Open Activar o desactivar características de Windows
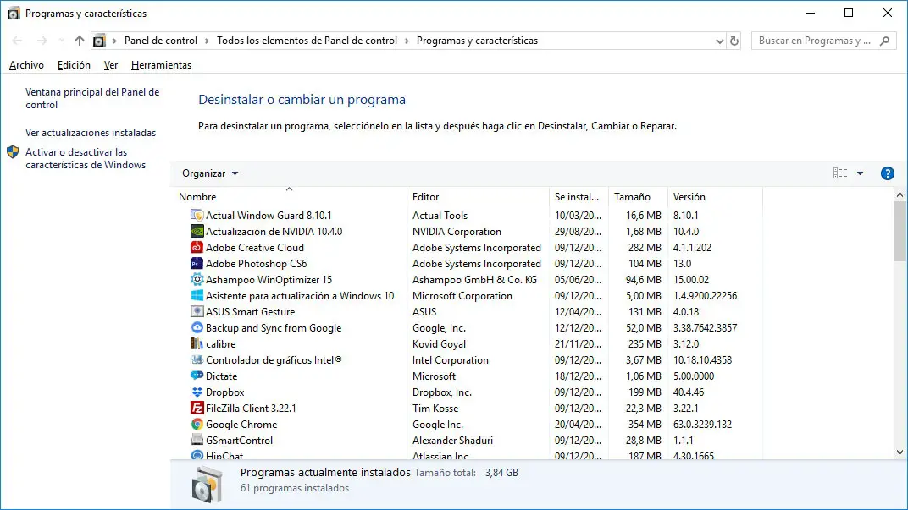 86,158
